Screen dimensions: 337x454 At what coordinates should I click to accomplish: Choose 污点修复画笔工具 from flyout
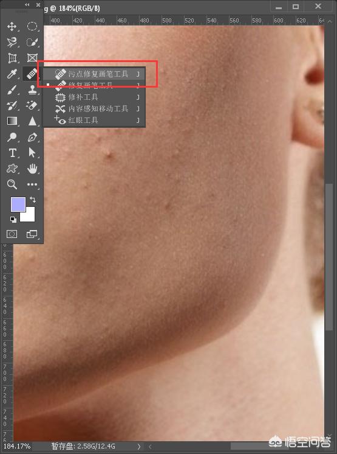tap(94, 74)
